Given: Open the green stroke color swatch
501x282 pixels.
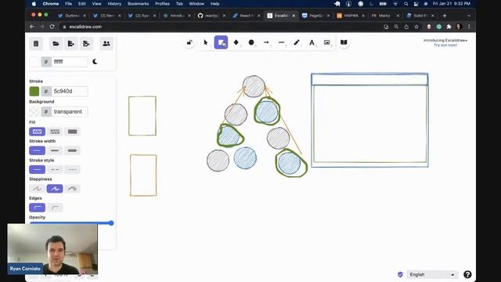Looking at the screenshot, I should coord(34,91).
